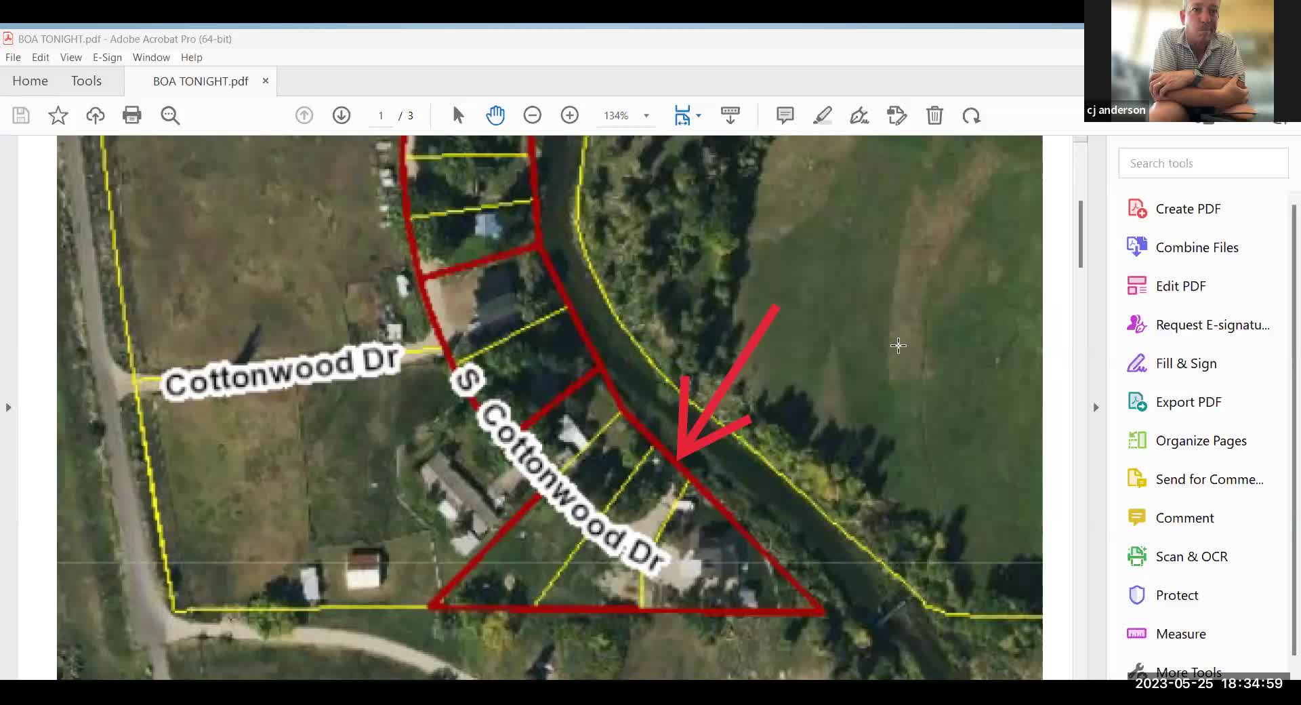Expand the page display options dropdown
This screenshot has height=705, width=1301.
[x=698, y=115]
